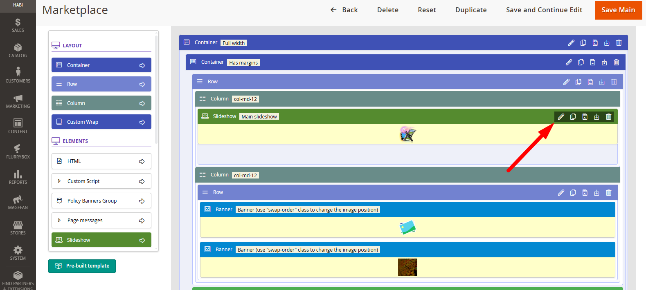Add a Custom Script element
Viewport: 646px width, 290px height.
coord(101,181)
